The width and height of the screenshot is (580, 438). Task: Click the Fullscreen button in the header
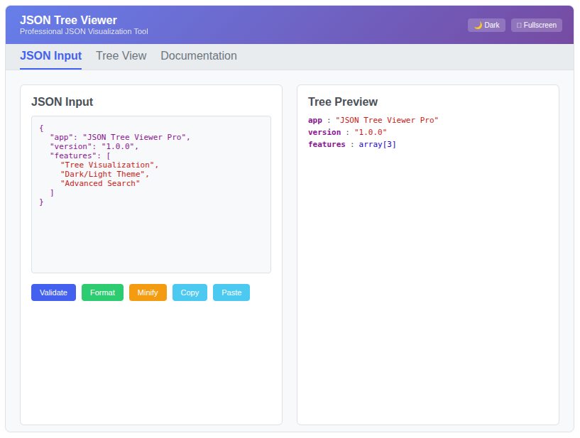tap(536, 25)
